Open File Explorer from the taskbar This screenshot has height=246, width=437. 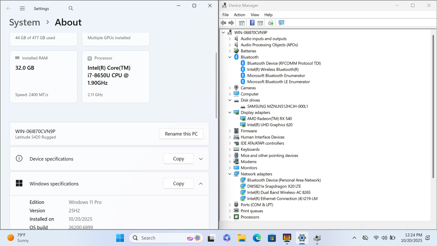(242, 238)
